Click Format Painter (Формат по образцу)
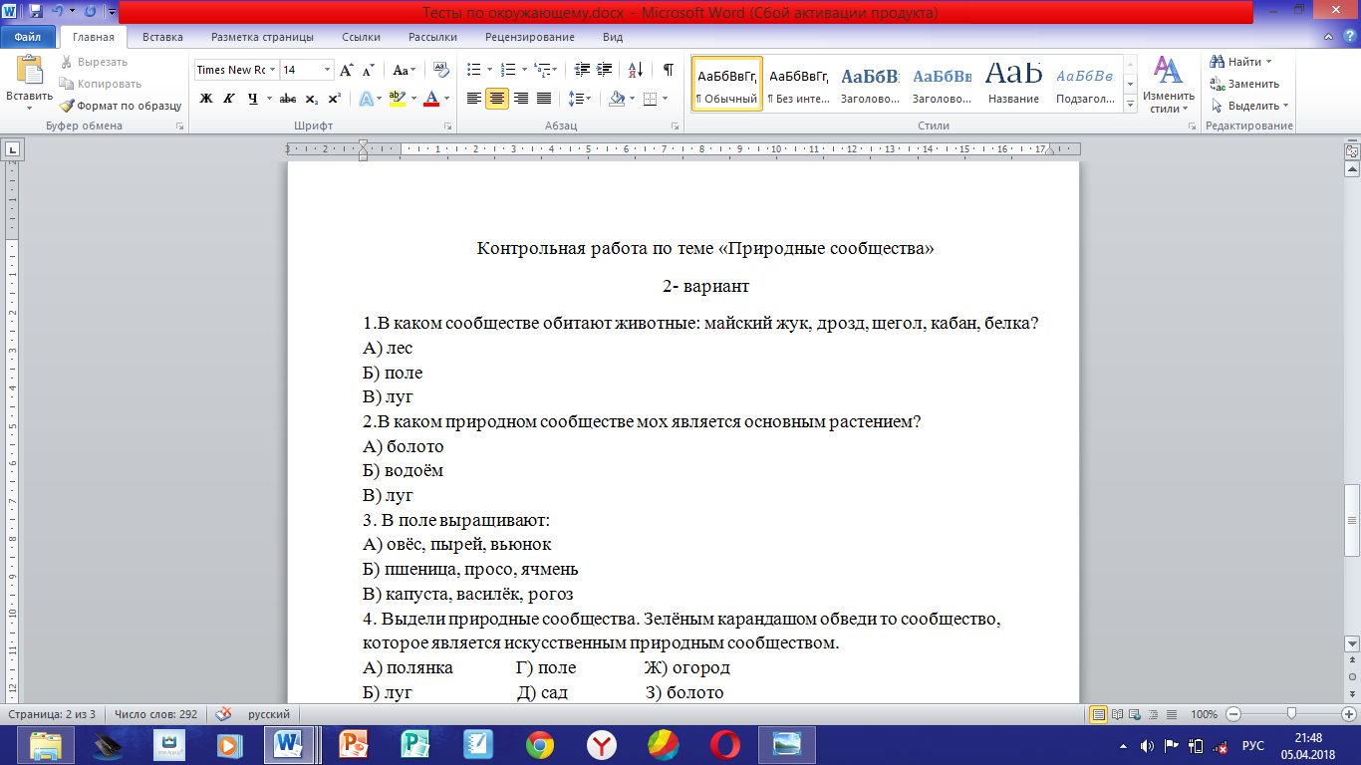1361x765 pixels. pos(120,106)
